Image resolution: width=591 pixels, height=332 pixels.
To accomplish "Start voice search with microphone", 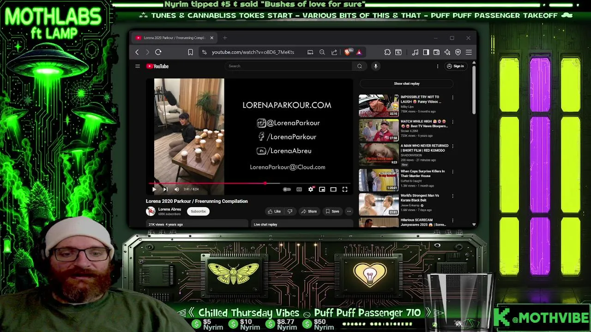I will 376,66.
